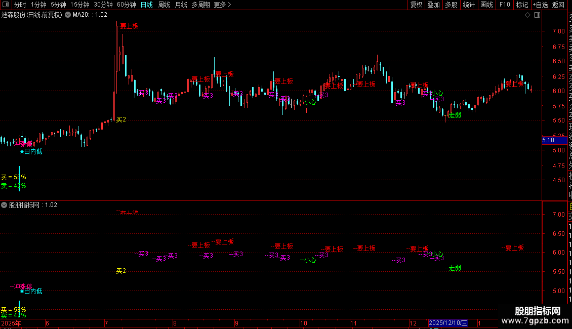Switch to 日线 daily period
The height and width of the screenshot is (329, 572).
(146, 5)
